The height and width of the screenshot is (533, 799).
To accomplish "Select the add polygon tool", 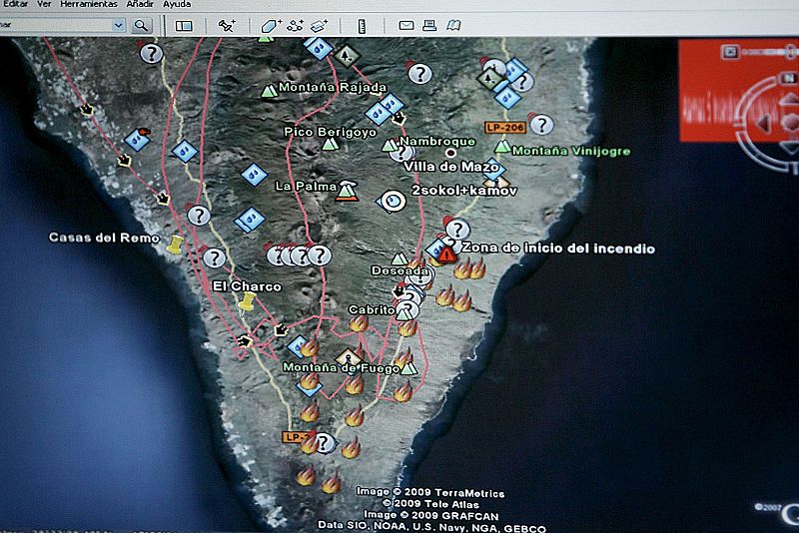I will (271, 26).
